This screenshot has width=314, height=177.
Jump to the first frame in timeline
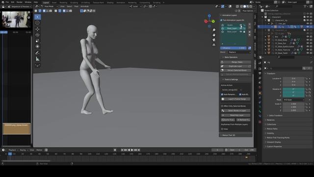pyautogui.click(x=122, y=150)
